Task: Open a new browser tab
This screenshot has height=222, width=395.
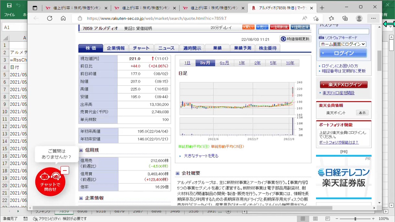Action: (x=322, y=8)
